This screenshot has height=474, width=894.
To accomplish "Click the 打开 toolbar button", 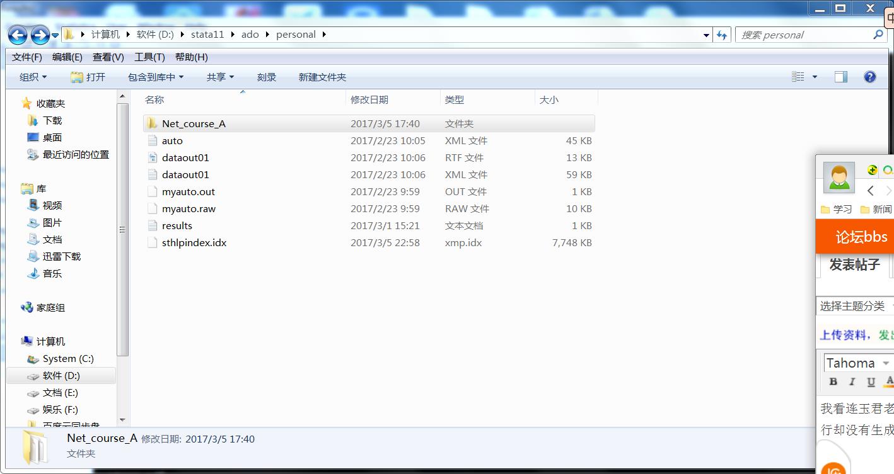I will 88,77.
